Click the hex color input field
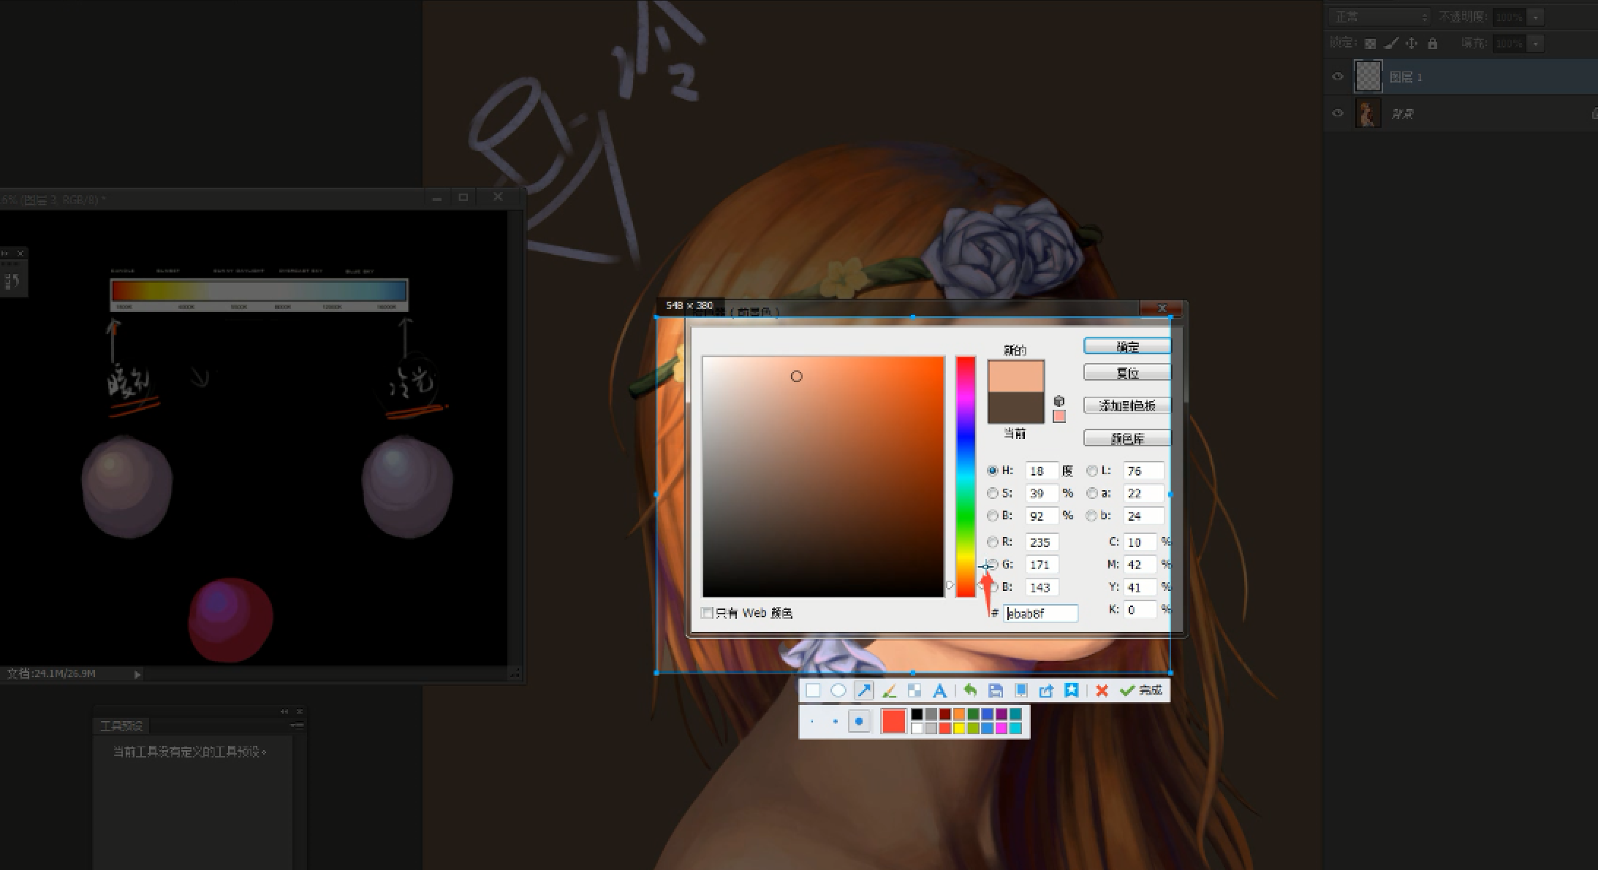The image size is (1598, 870). [1041, 614]
